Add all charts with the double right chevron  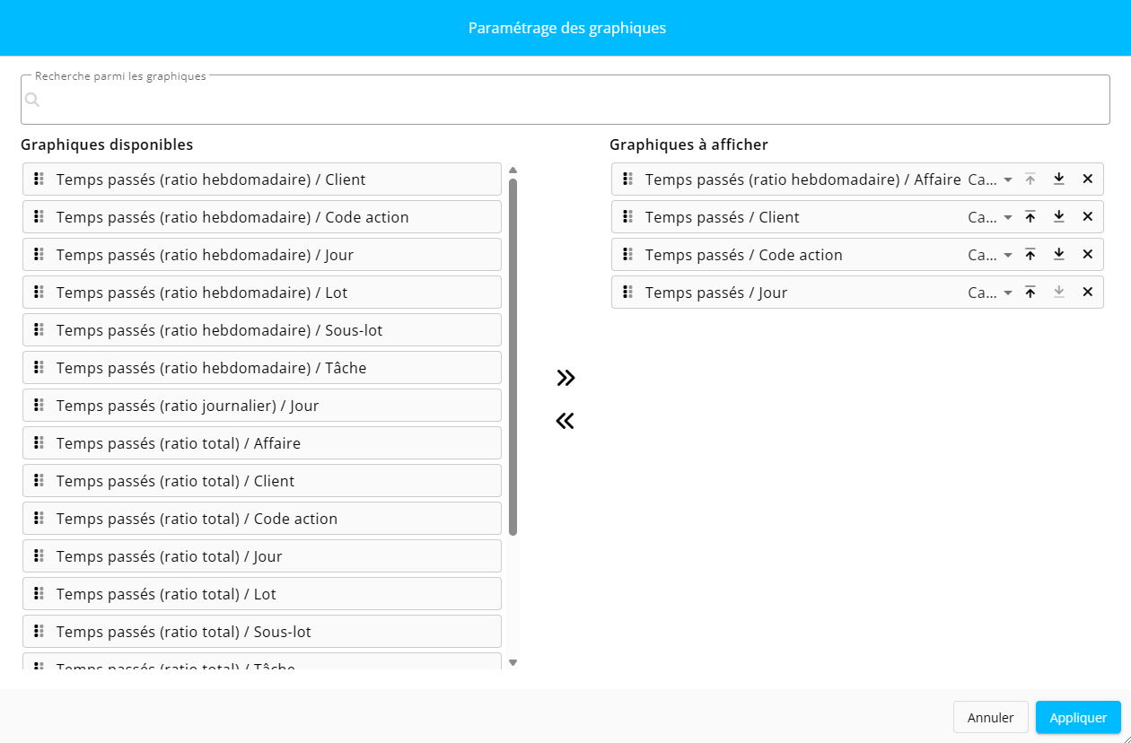pyautogui.click(x=565, y=378)
